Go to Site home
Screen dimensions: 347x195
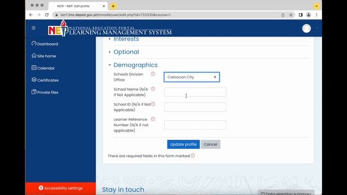pyautogui.click(x=44, y=56)
